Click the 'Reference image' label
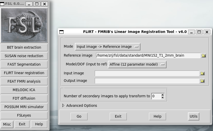Image resolution: width=213 pixels, height=131 pixels. point(78,55)
